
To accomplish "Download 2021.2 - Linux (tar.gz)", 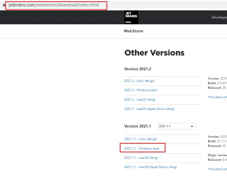I will (x=139, y=81).
